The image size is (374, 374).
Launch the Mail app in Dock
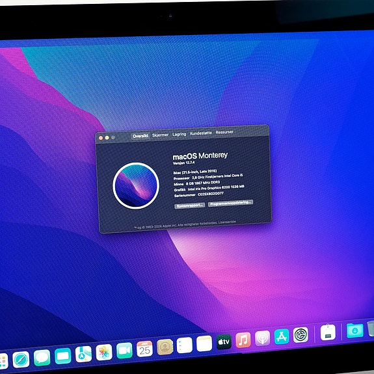[x=62, y=356]
